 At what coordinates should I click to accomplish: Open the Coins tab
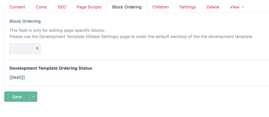[x=41, y=7]
